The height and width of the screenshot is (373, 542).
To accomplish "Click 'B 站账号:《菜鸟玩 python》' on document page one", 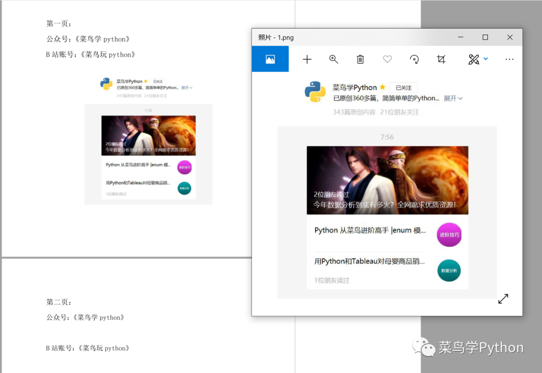I will click(90, 55).
